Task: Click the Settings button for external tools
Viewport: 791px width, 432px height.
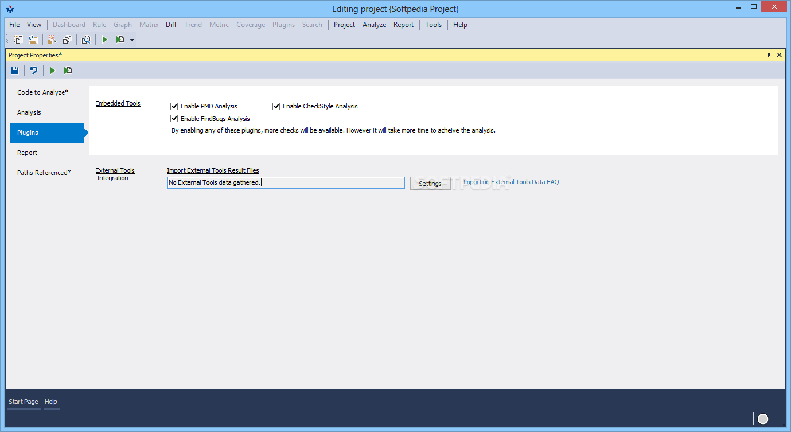Action: [x=430, y=184]
